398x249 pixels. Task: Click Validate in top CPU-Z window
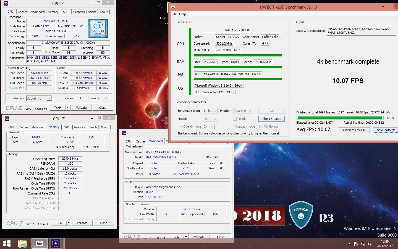81,108
